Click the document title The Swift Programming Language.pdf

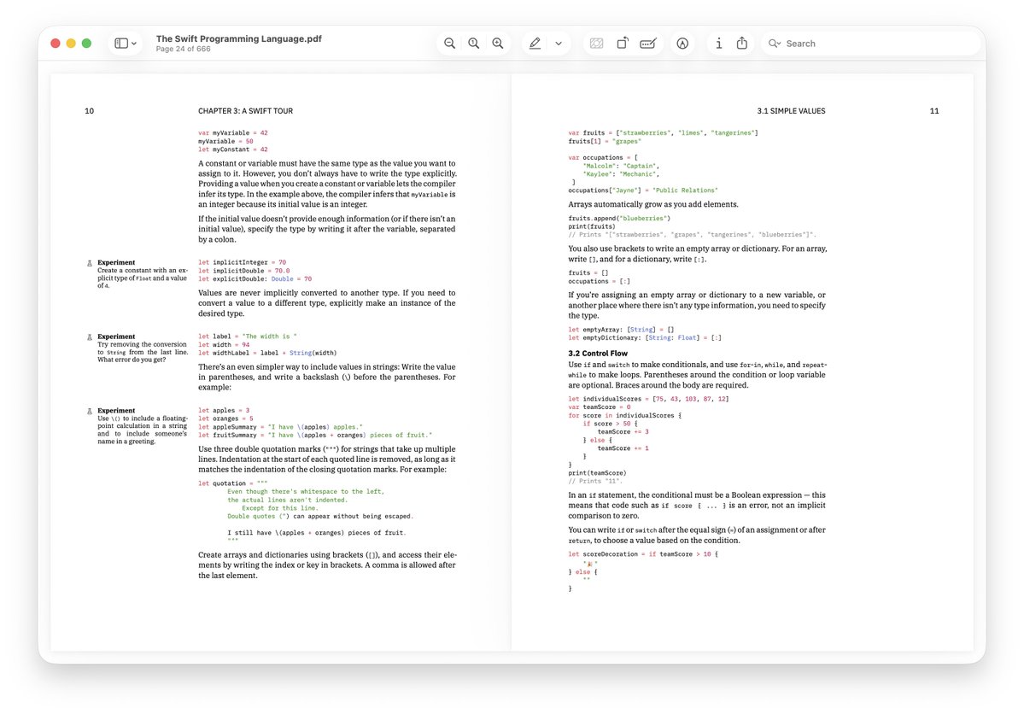click(x=239, y=38)
